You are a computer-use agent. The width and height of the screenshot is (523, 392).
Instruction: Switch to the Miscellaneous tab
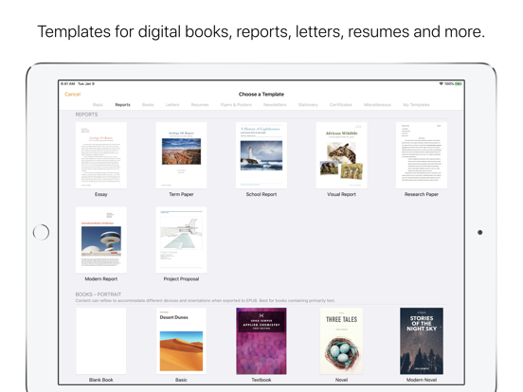click(x=377, y=105)
